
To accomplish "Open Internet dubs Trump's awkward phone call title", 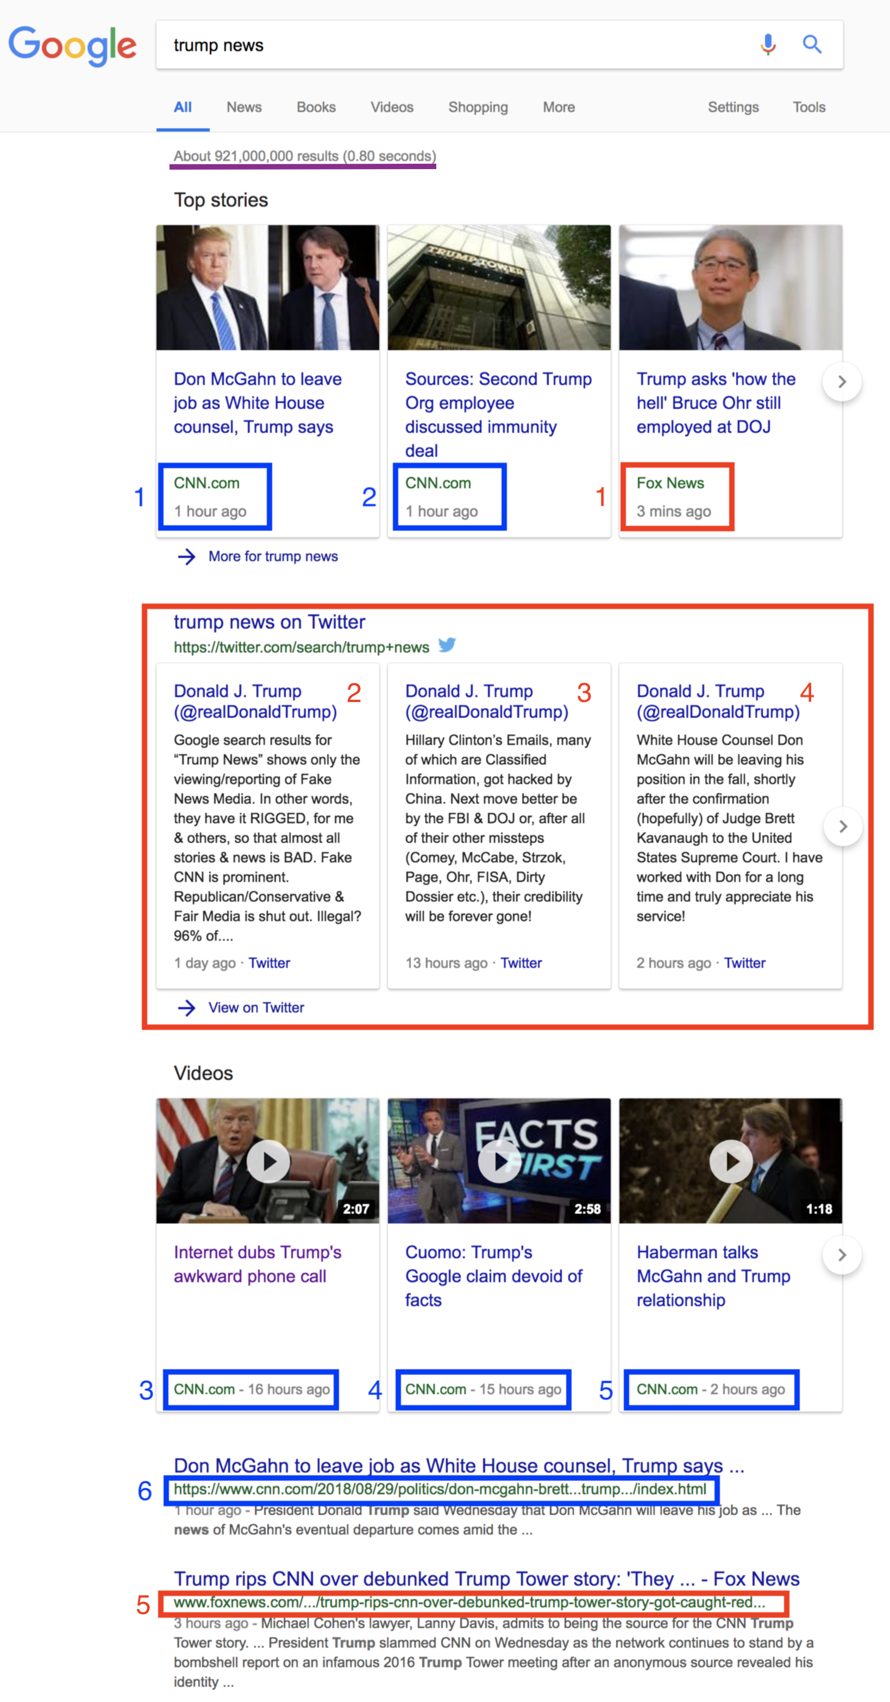I will coord(258,1264).
